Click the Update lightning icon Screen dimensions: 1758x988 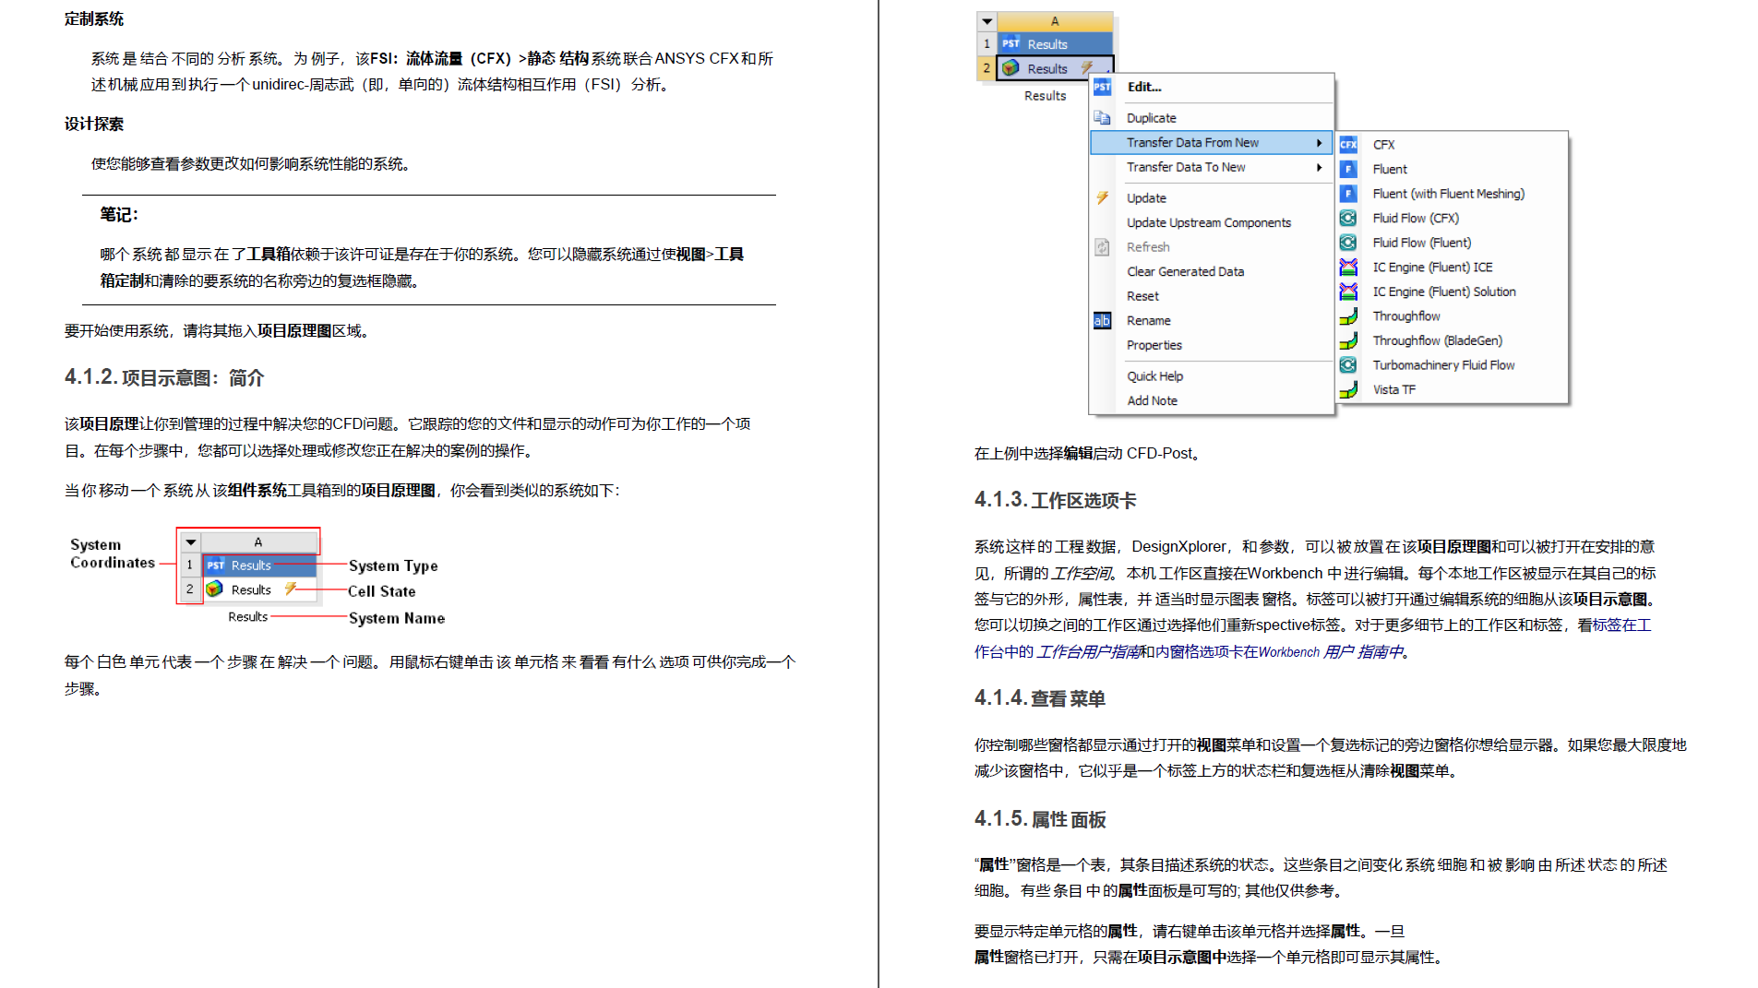(x=1101, y=197)
